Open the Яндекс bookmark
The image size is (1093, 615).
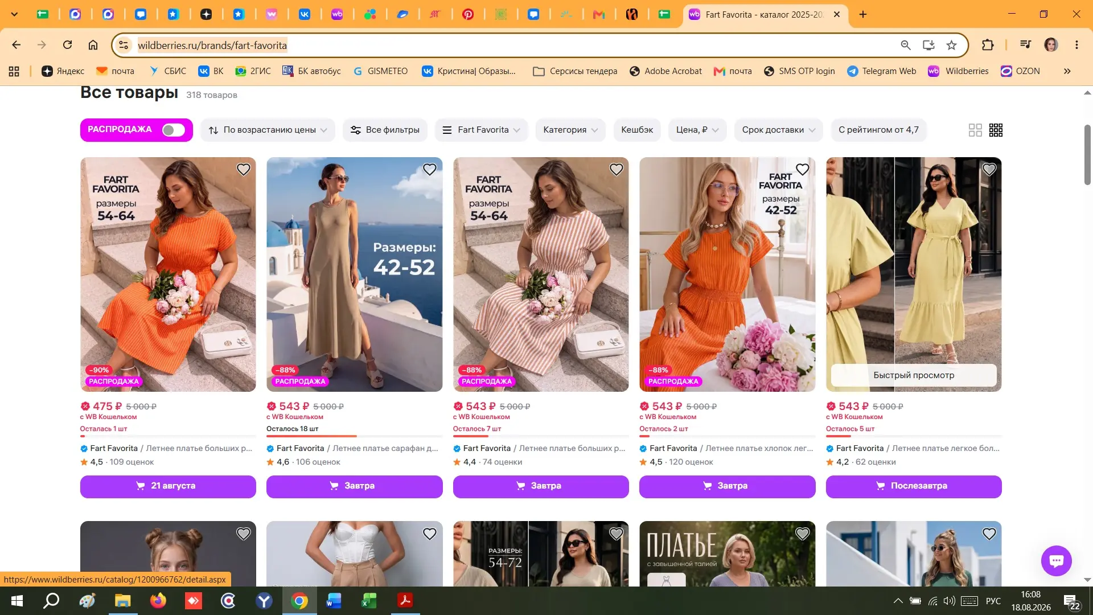click(x=63, y=71)
